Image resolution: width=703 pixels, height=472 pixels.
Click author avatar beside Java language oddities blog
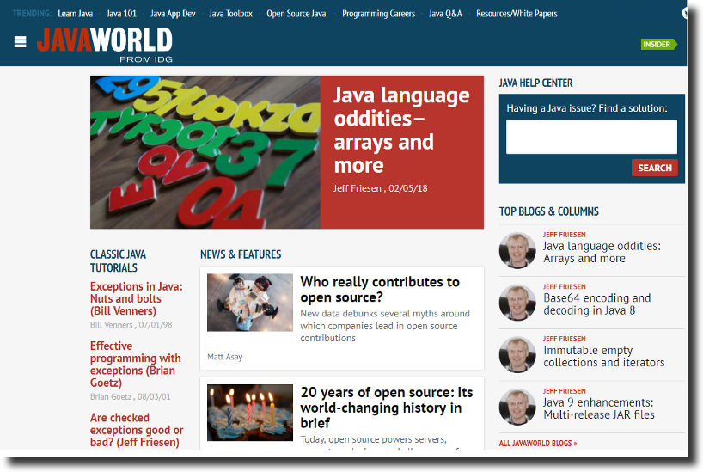point(517,250)
